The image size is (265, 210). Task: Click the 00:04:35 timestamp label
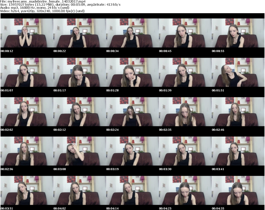coord(218,208)
